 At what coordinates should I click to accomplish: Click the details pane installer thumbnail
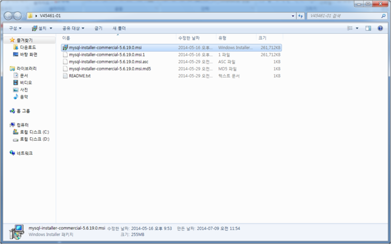tap(17, 232)
